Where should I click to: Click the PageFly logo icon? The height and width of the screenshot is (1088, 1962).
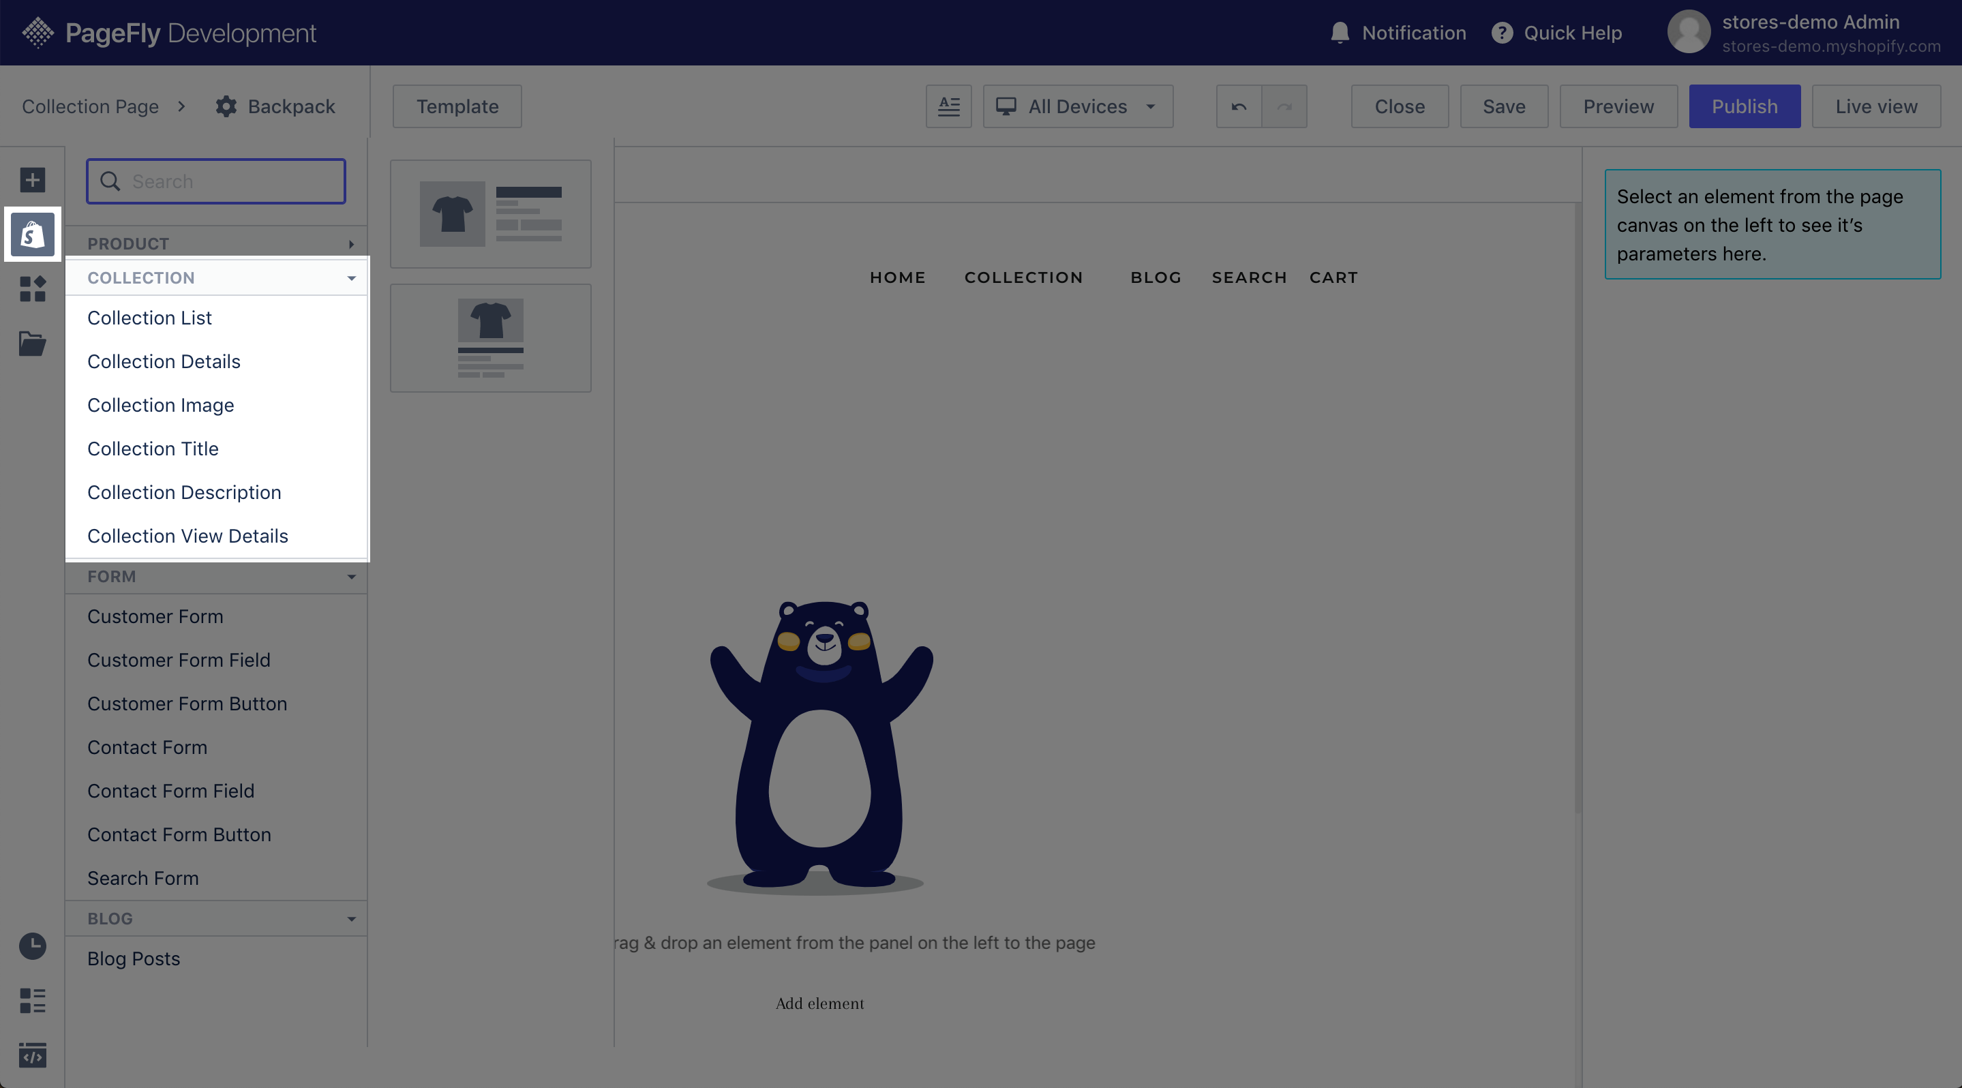[38, 33]
